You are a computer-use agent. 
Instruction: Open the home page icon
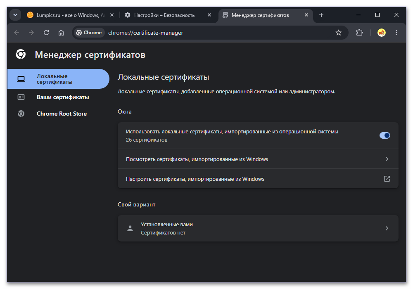[x=61, y=33]
